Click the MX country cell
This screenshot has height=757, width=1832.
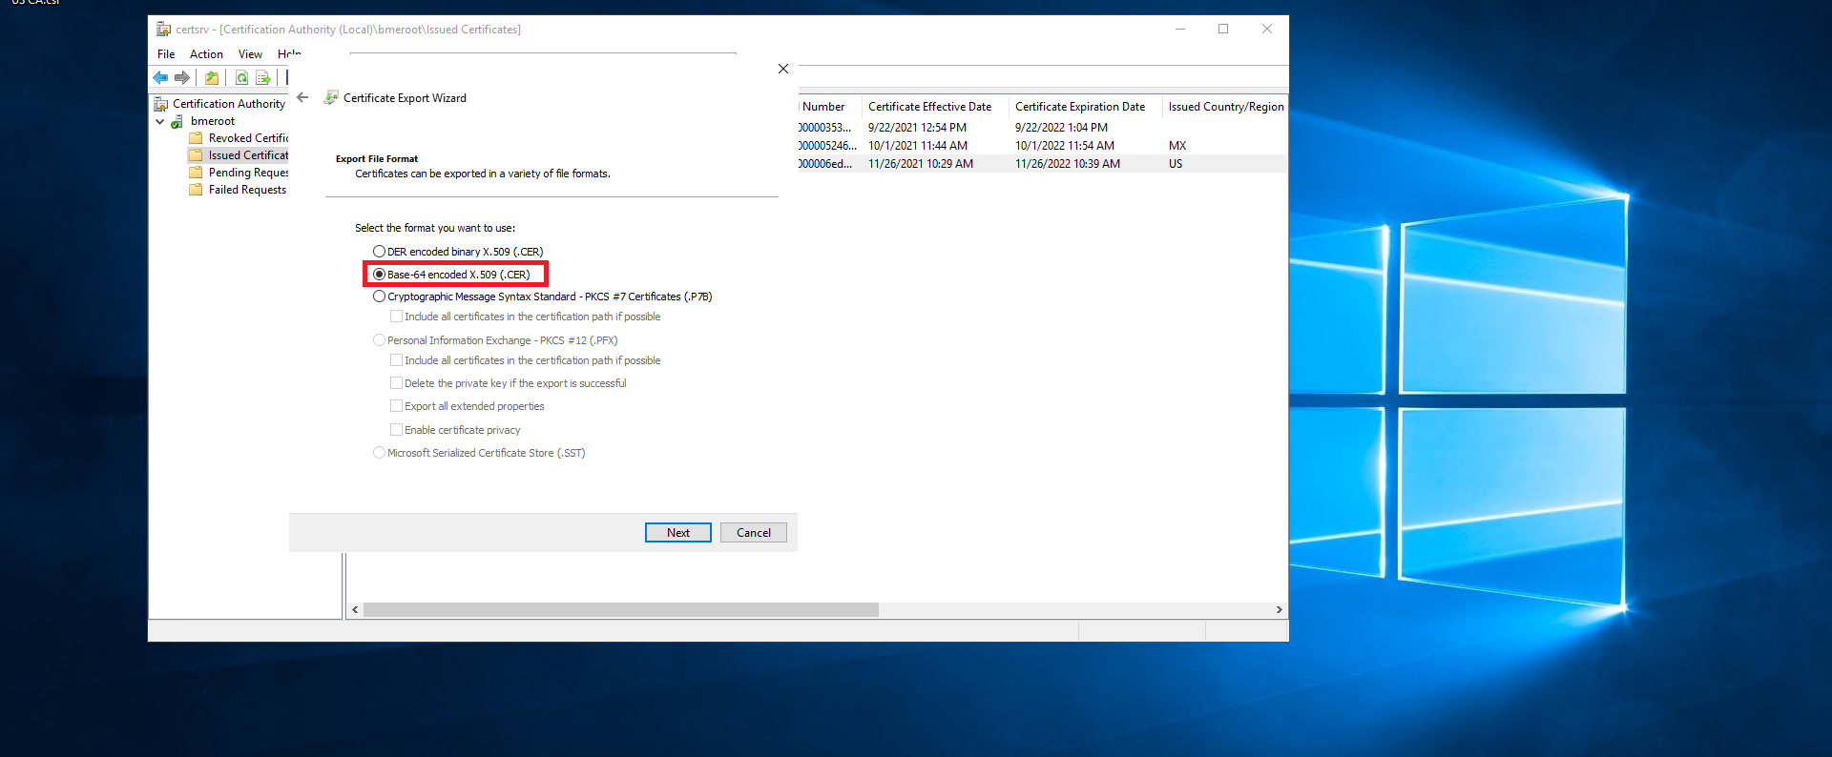tap(1177, 146)
